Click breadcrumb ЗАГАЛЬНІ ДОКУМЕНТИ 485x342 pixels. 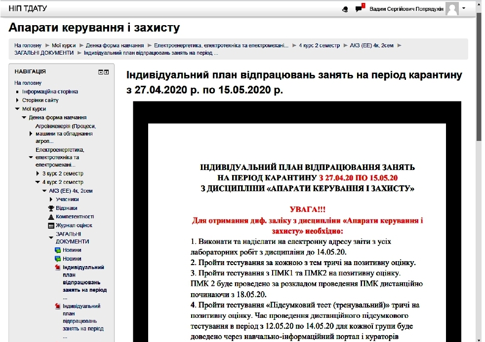pyautogui.click(x=44, y=53)
